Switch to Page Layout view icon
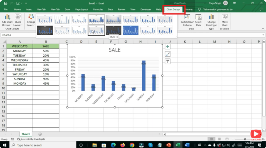Image resolution: width=266 pixels, height=148 pixels. tap(219, 139)
